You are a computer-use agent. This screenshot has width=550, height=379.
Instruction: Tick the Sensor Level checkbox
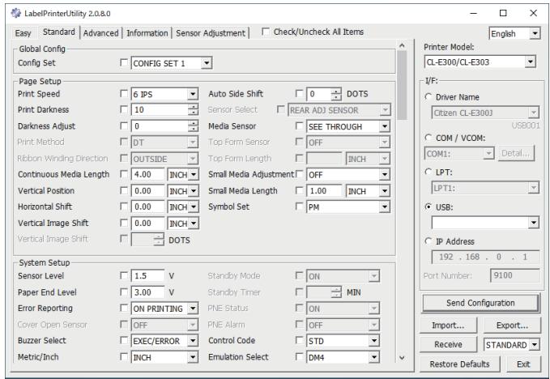pyautogui.click(x=124, y=275)
